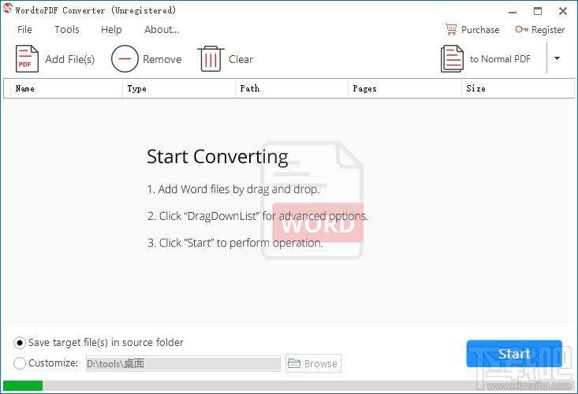Sort by the Size column header
This screenshot has width=578, height=394.
click(517, 88)
